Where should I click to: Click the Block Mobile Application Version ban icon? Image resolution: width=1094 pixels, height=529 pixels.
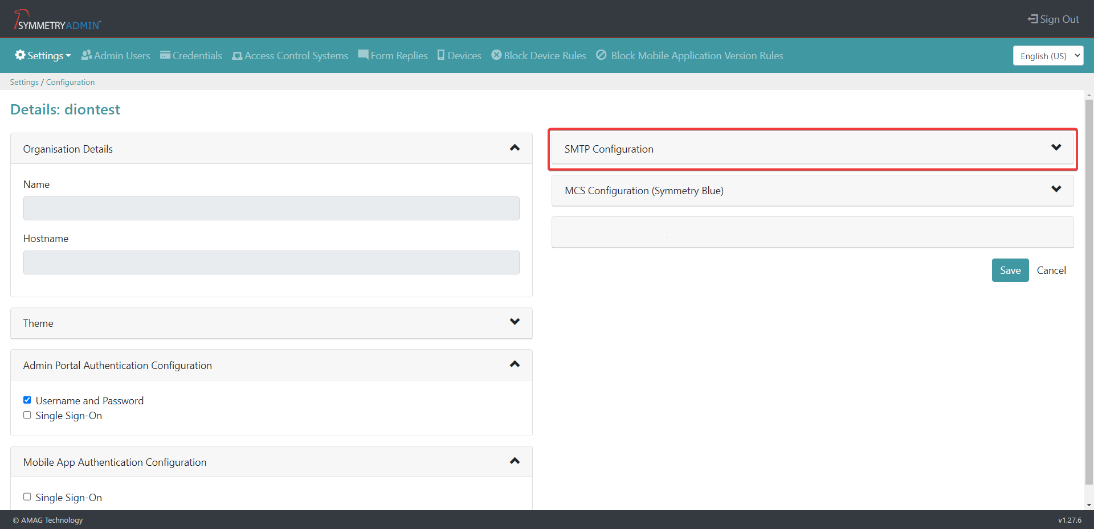(x=601, y=55)
